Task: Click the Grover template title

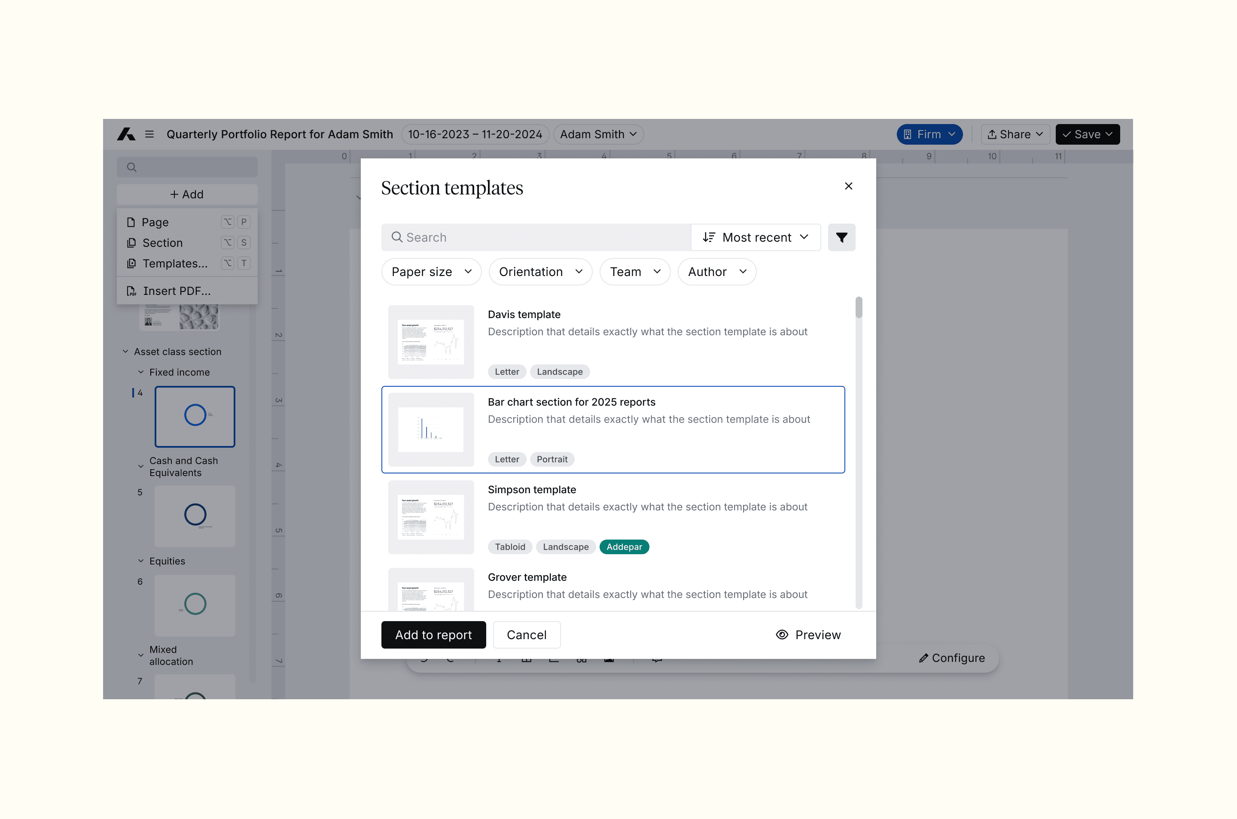Action: click(x=527, y=577)
